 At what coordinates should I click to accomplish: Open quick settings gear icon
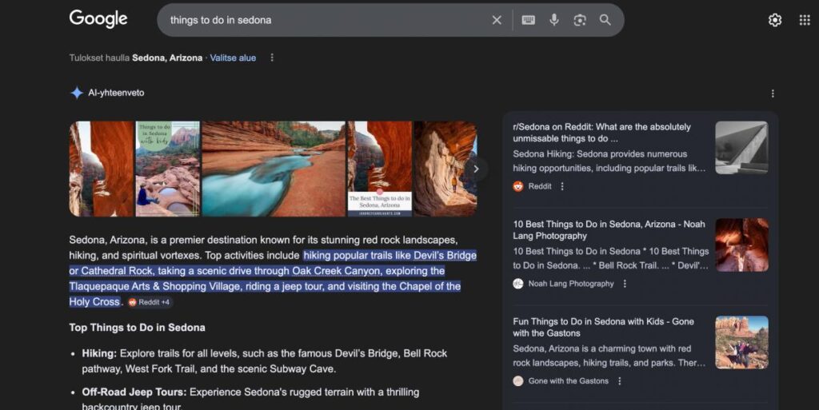pos(774,20)
